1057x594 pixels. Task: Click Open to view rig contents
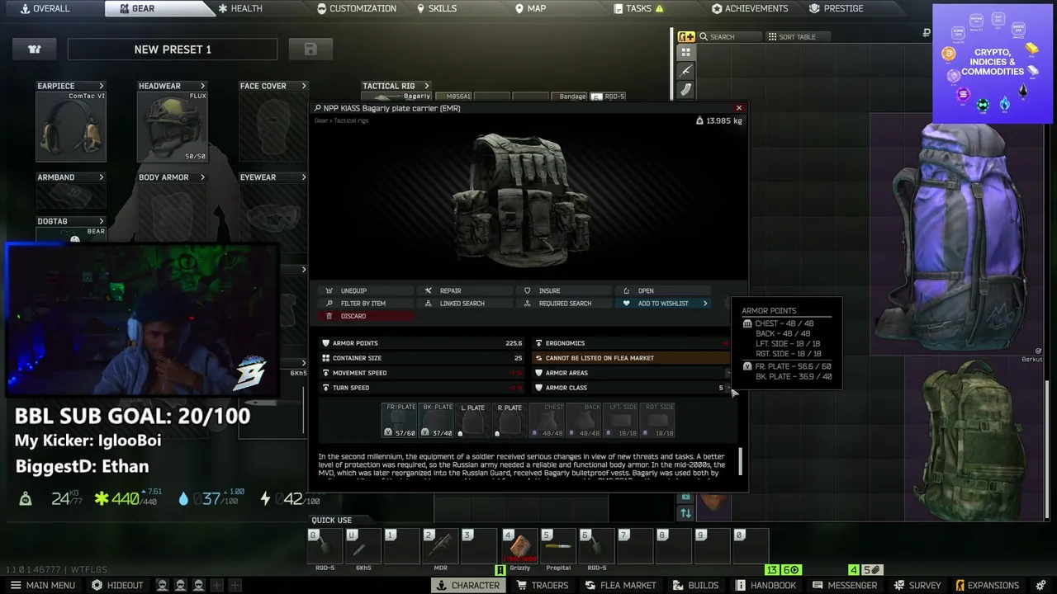point(661,290)
